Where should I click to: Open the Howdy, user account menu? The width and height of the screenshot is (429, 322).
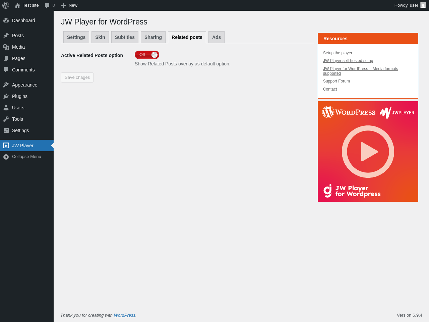click(410, 5)
